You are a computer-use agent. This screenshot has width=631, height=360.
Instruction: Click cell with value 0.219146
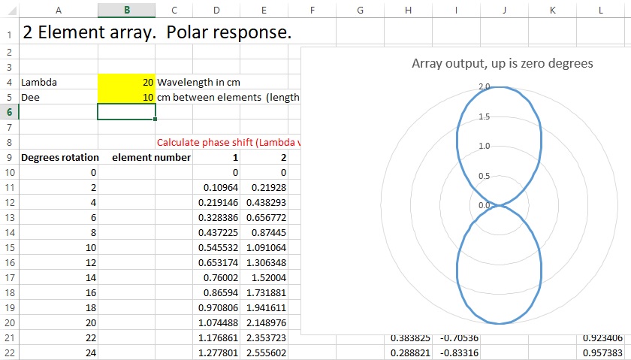(216, 203)
